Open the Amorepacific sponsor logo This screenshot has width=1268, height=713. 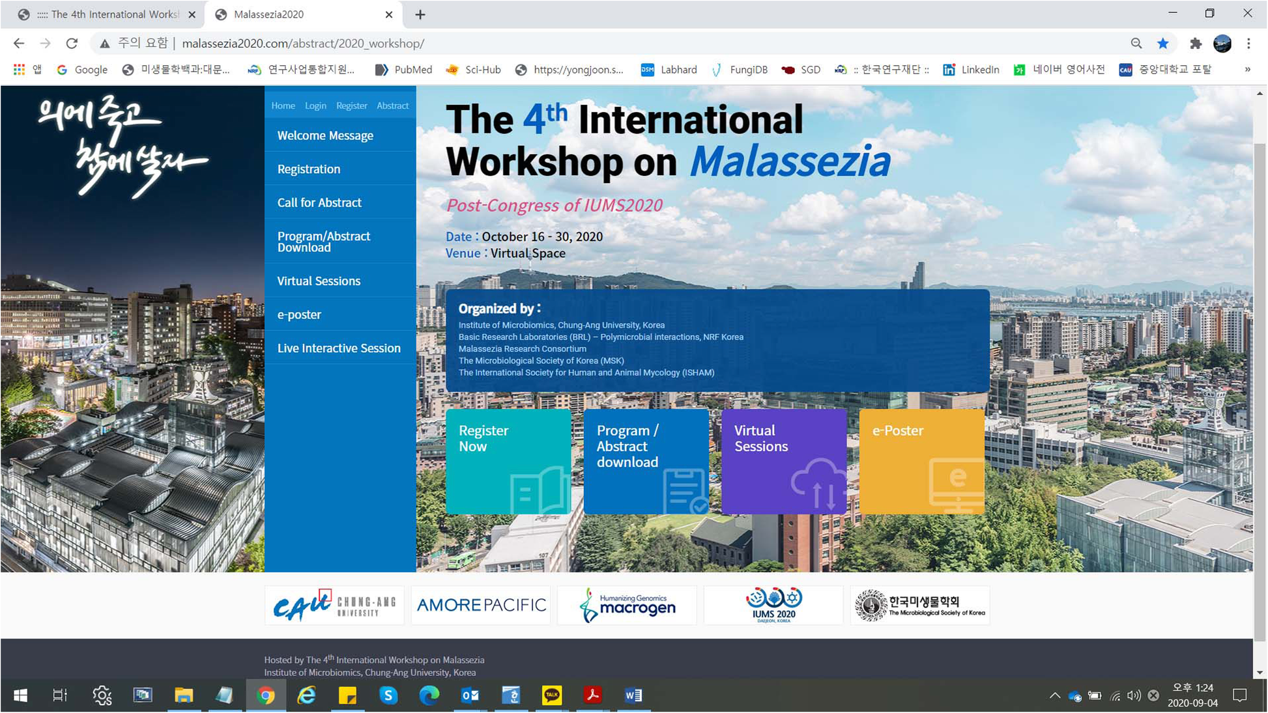point(481,605)
